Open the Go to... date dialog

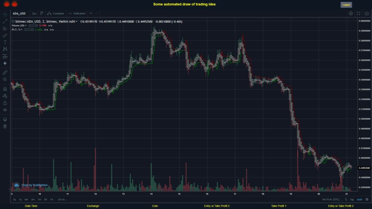coord(62,200)
